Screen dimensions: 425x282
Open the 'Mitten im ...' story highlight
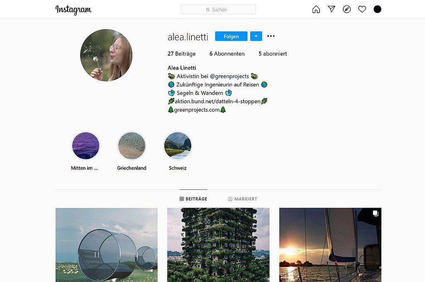coord(85,146)
